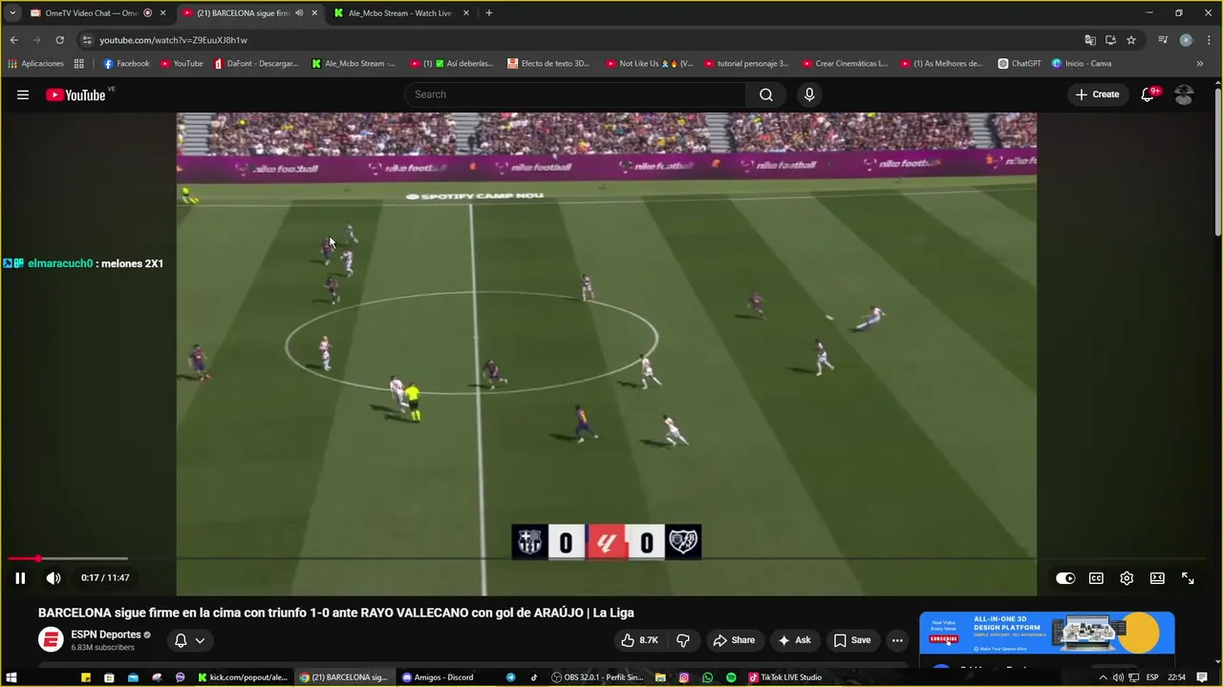The width and height of the screenshot is (1223, 687).
Task: Seek along the video progress bar
Action: coord(606,558)
